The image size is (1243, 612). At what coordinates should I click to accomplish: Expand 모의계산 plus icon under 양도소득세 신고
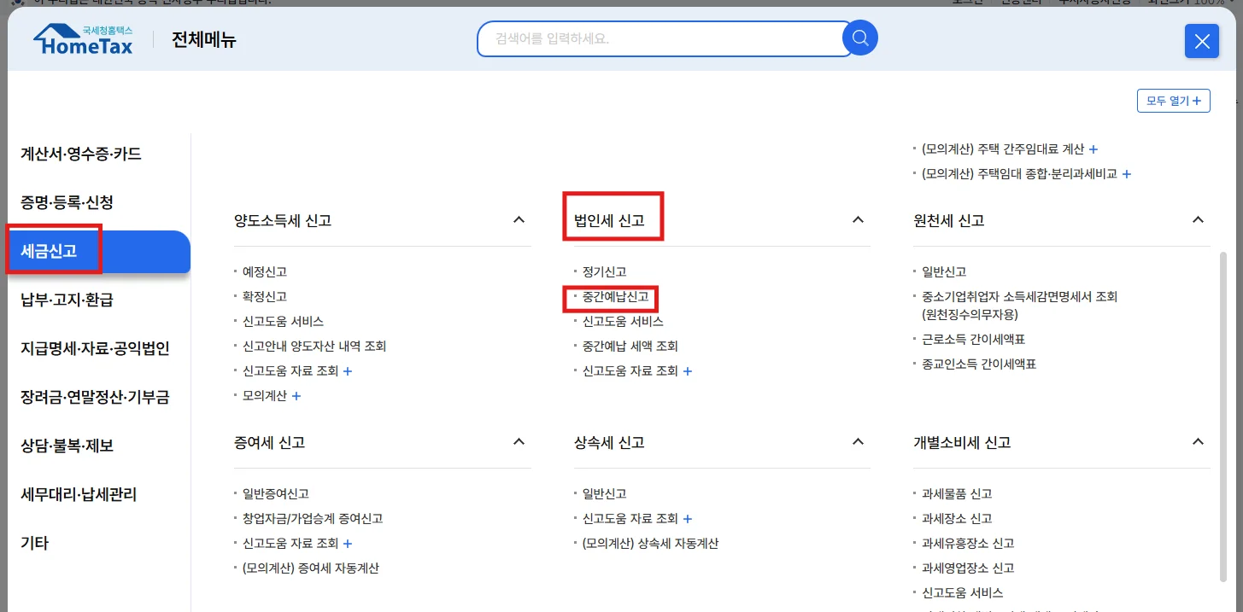[296, 396]
